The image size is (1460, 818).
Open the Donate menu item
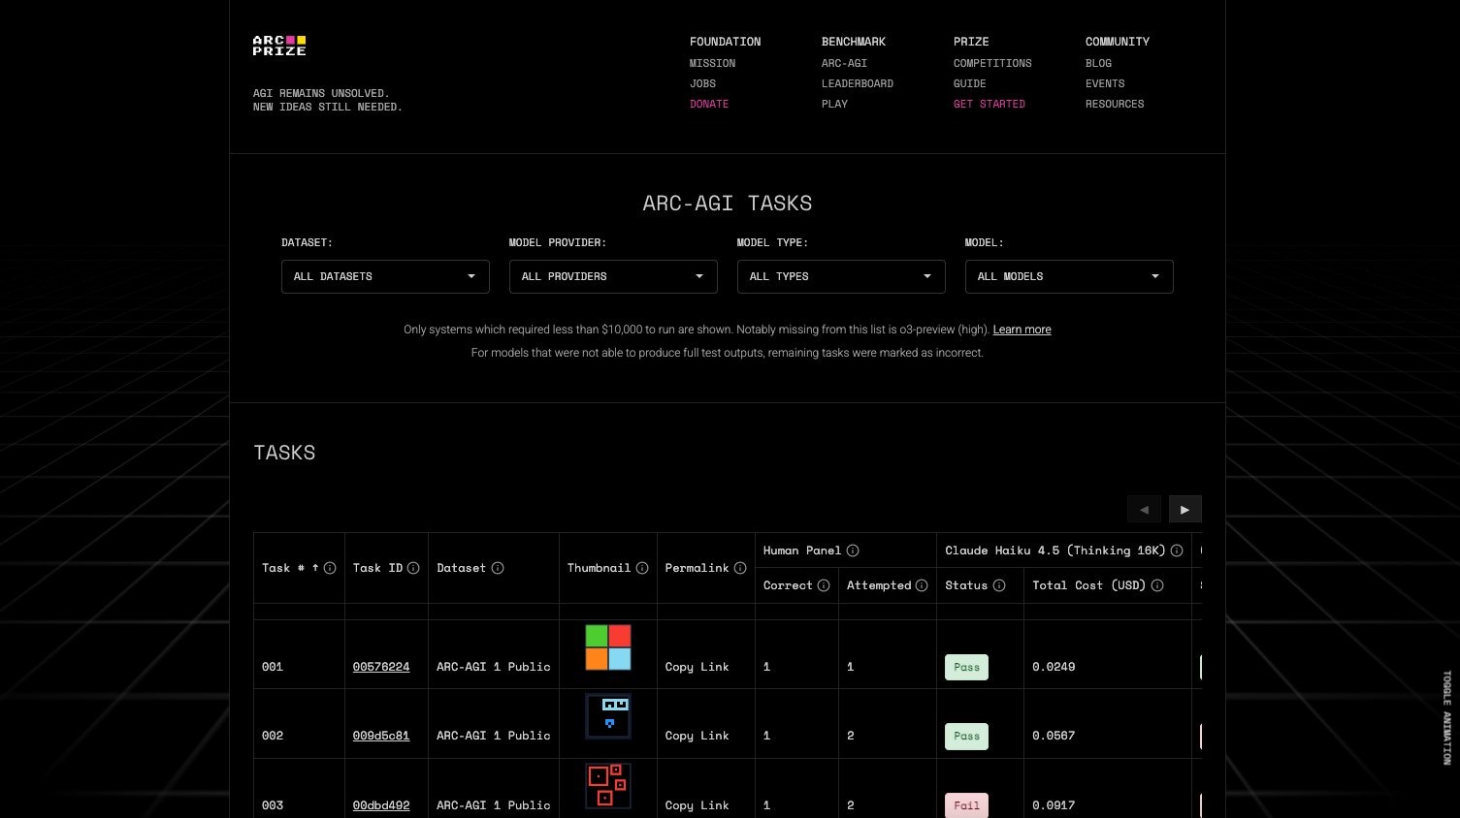(x=709, y=104)
